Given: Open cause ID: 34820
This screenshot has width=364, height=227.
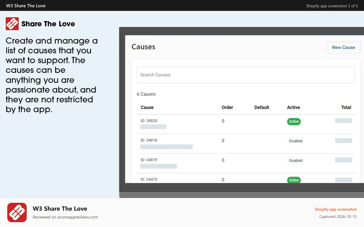Looking at the screenshot, I should pos(149,120).
